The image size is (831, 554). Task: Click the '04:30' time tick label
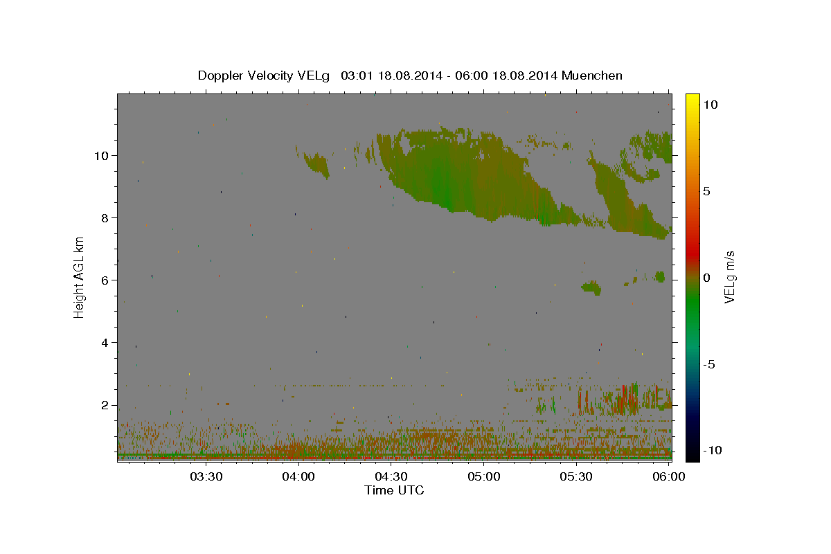click(x=391, y=476)
